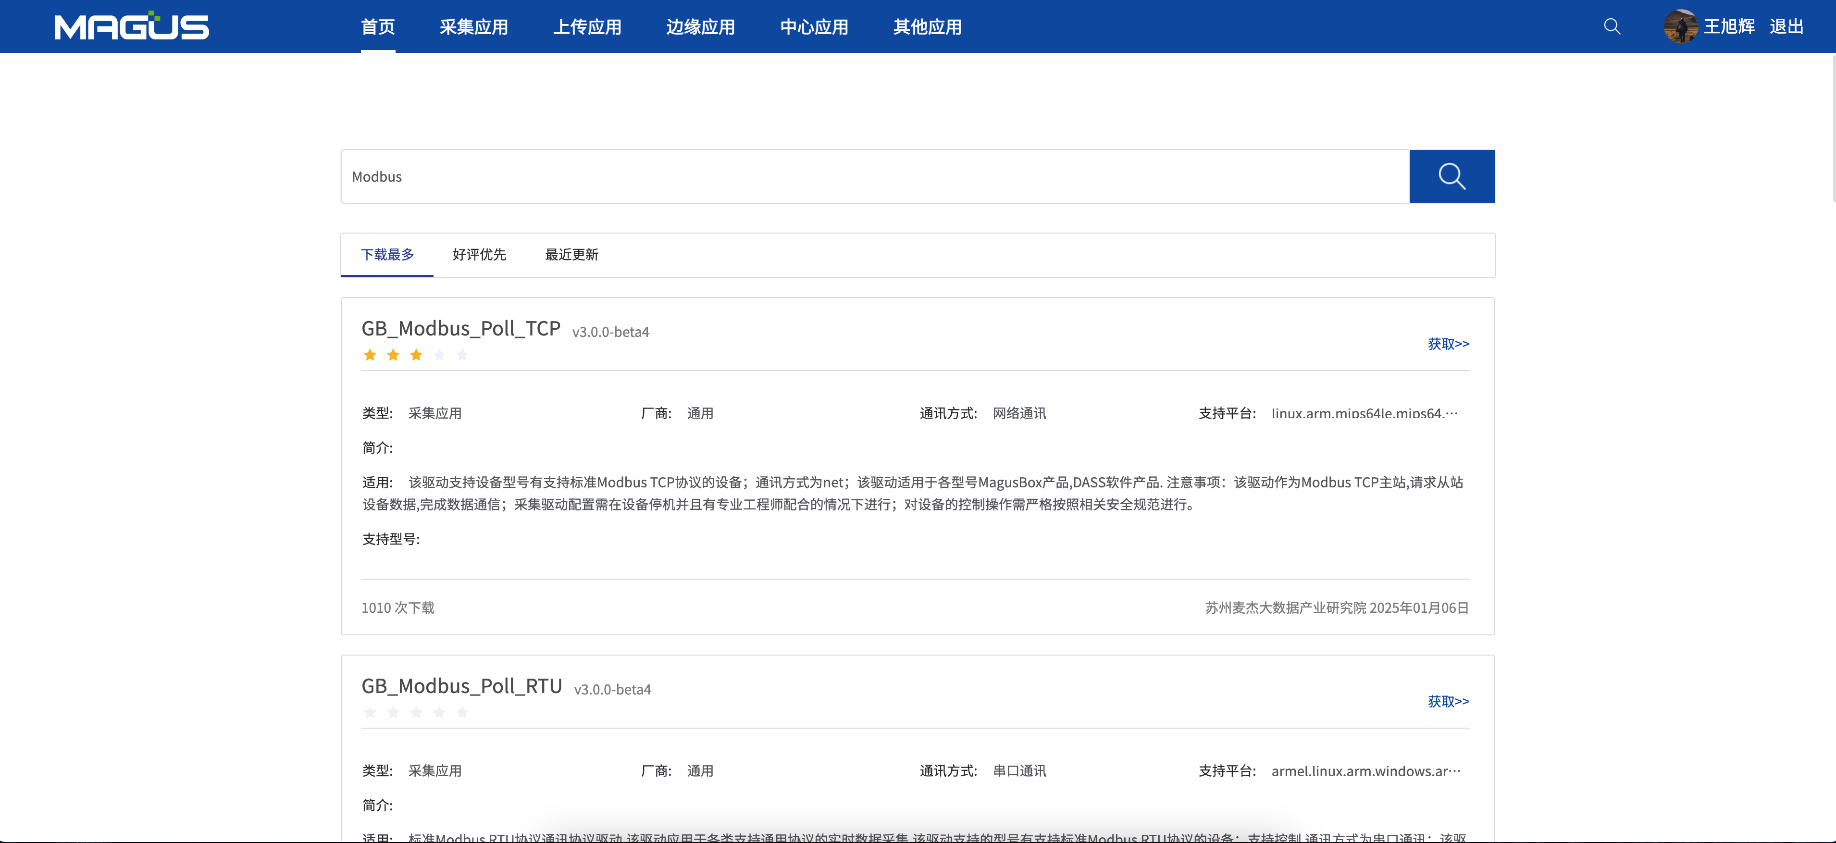Image resolution: width=1836 pixels, height=843 pixels.
Task: Click 支持型号: label in Poll_TCP card
Action: click(391, 539)
